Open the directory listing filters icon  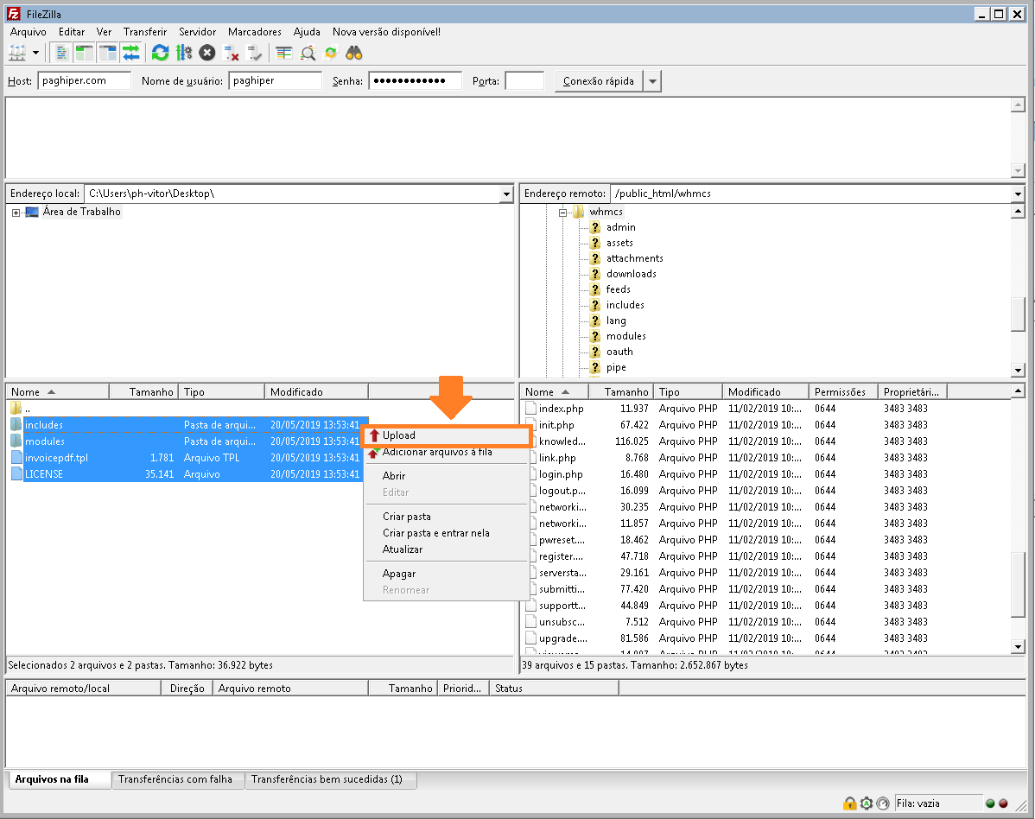[x=284, y=53]
